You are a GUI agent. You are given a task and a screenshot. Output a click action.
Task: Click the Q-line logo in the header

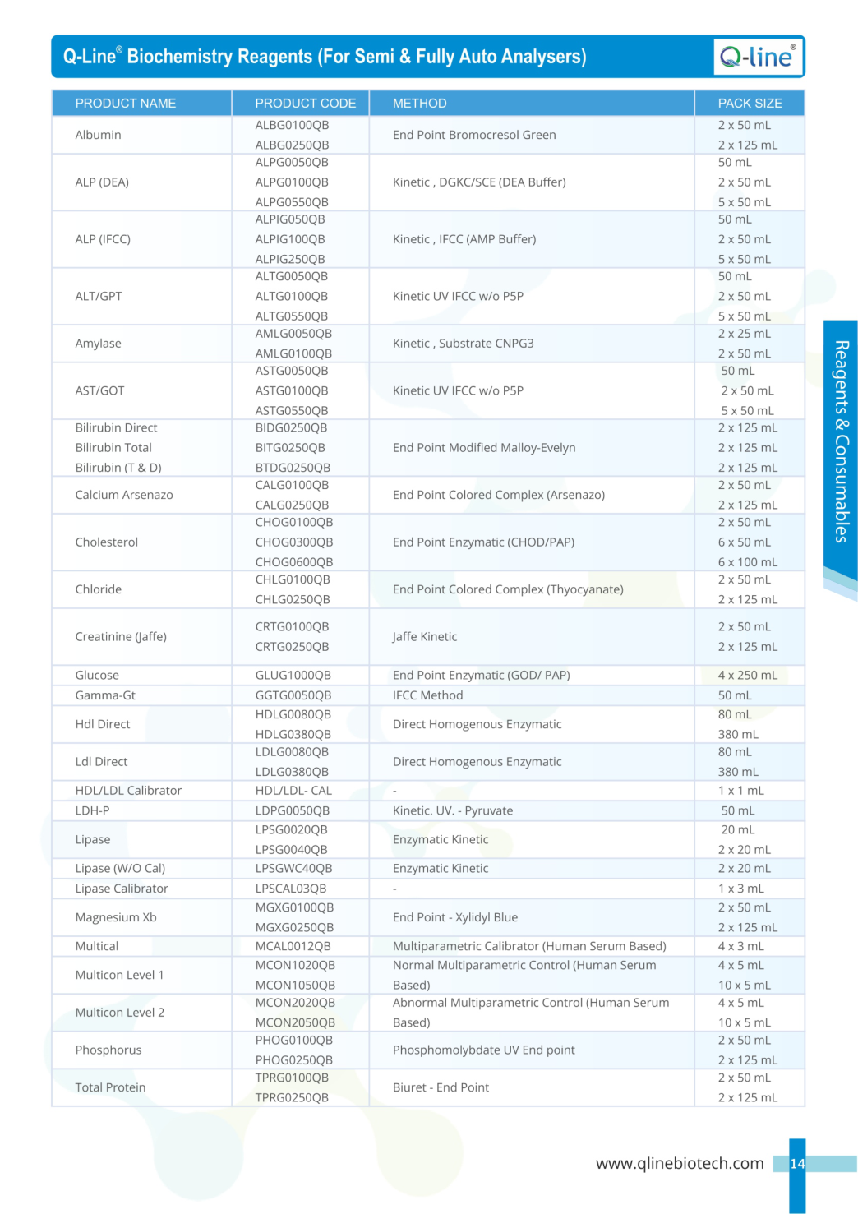coord(757,57)
